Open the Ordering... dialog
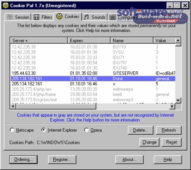 23,159
